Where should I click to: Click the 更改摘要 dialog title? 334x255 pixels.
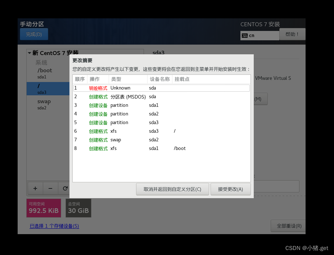pyautogui.click(x=82, y=60)
